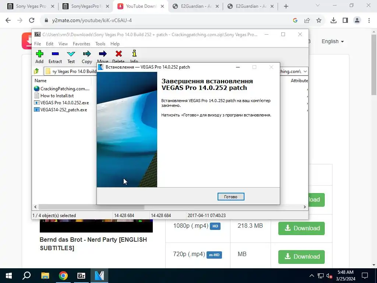This screenshot has height=283, width=377.
Task: Open the Tools menu in 7-Zip
Action: point(100,44)
